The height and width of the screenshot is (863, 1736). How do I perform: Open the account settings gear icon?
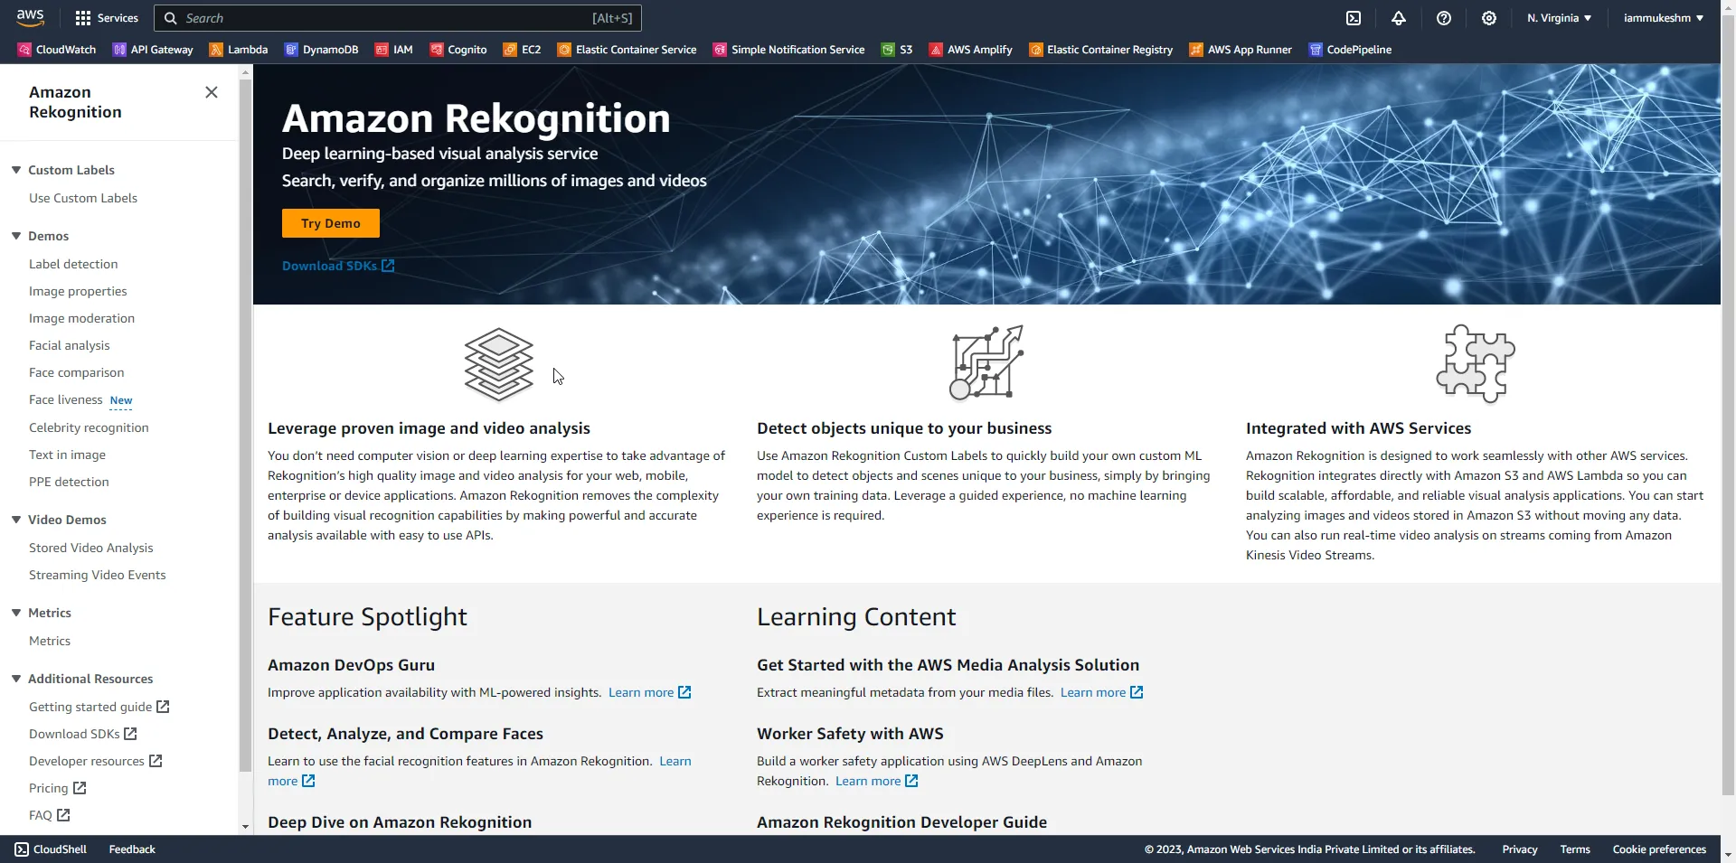[x=1488, y=18]
